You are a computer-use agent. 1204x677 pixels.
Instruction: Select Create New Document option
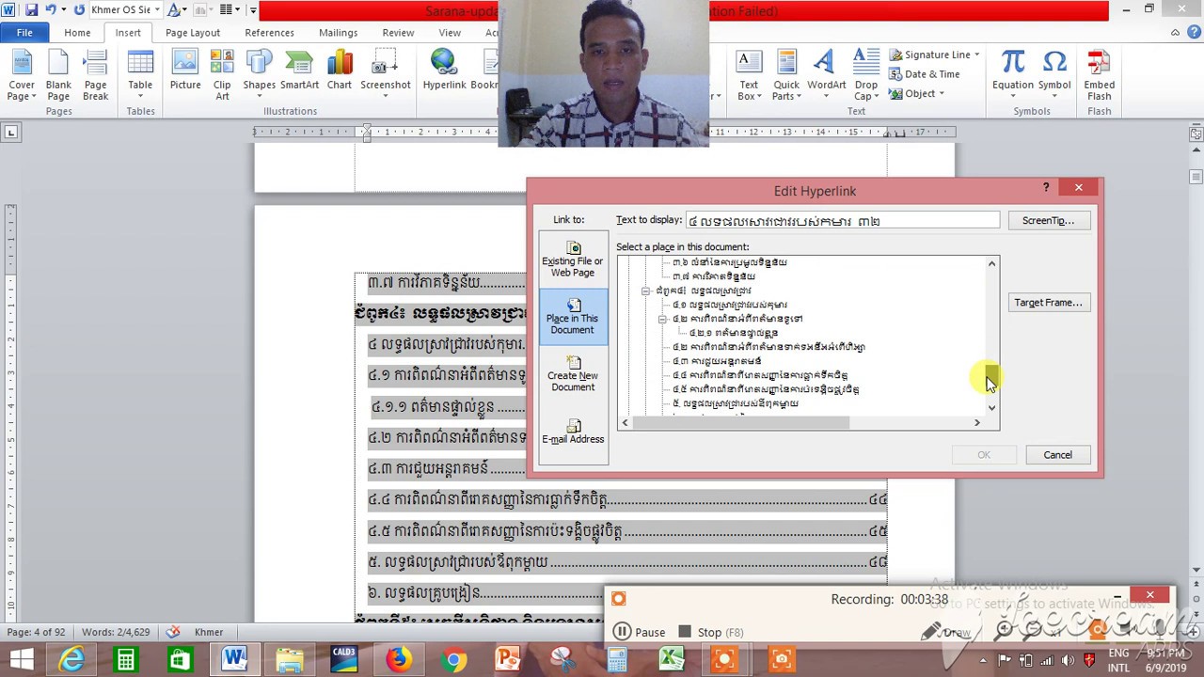pos(573,373)
